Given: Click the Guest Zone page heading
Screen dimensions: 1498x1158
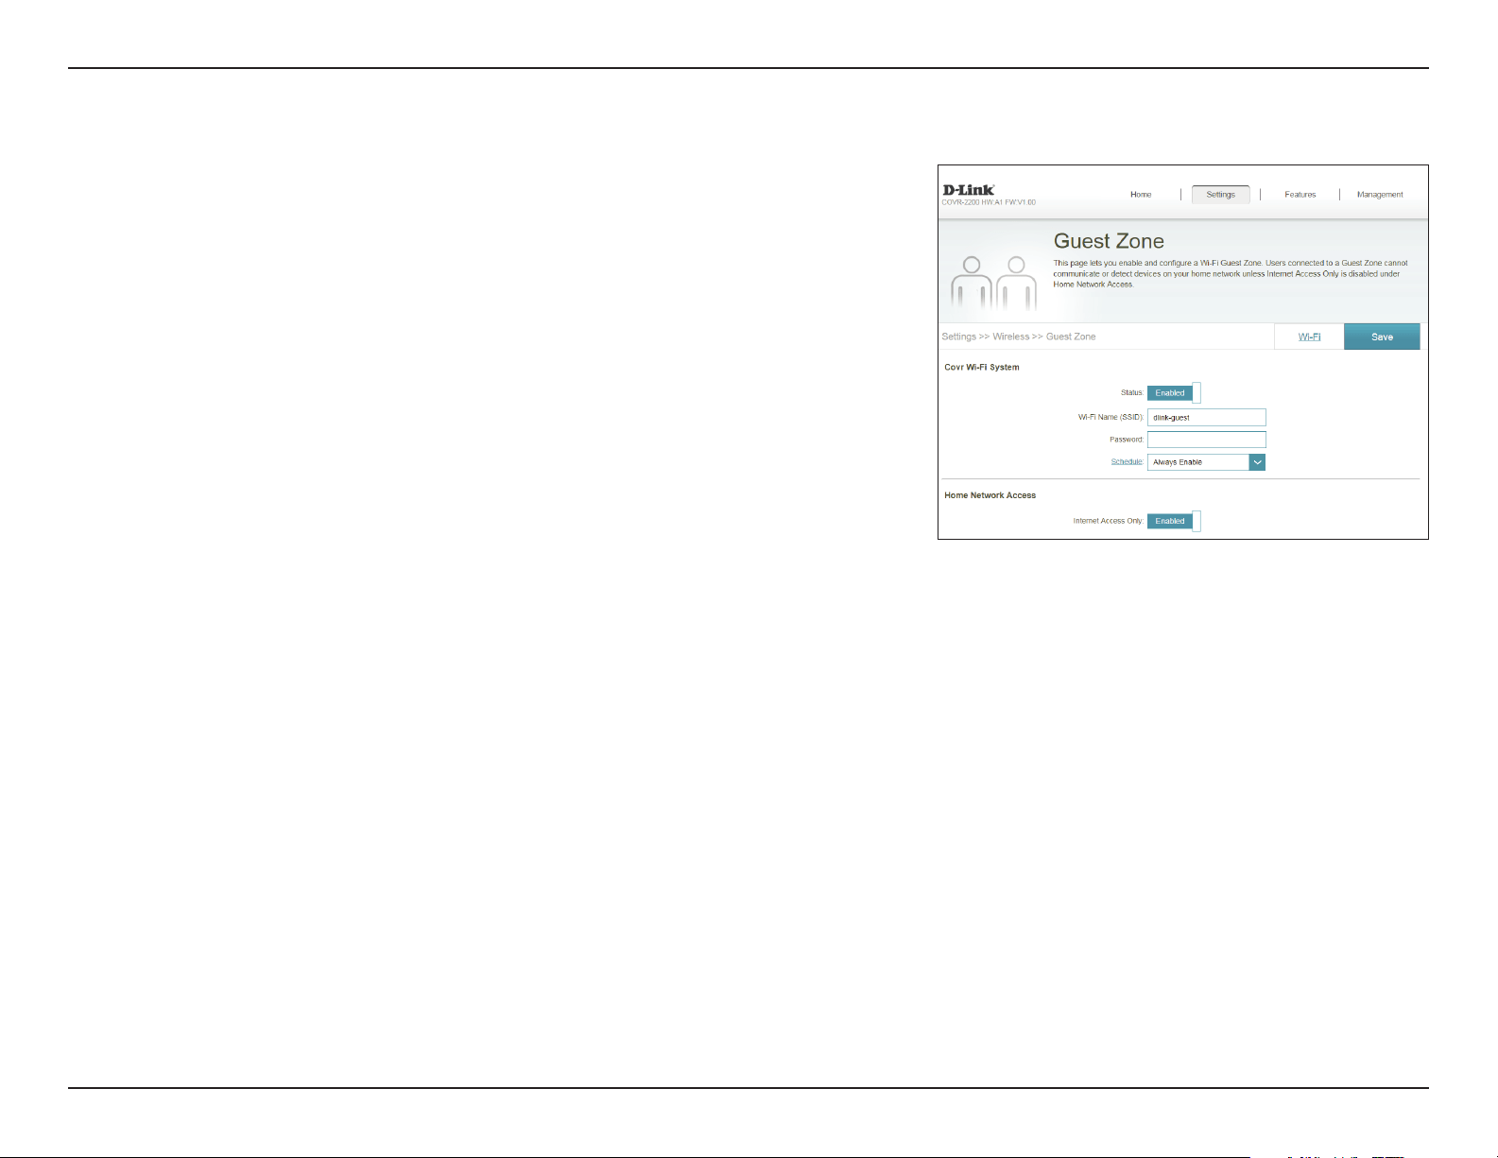Looking at the screenshot, I should [1109, 241].
